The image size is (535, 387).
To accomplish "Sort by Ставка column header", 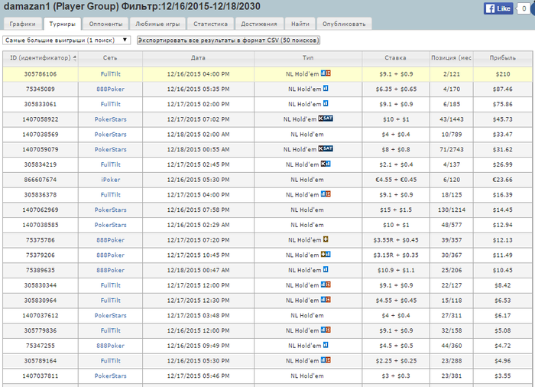I will (396, 57).
